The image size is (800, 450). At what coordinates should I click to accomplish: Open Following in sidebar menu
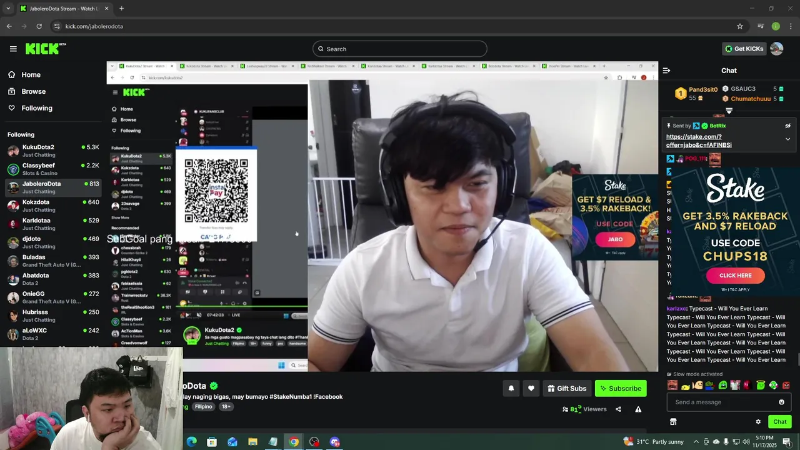(x=37, y=108)
